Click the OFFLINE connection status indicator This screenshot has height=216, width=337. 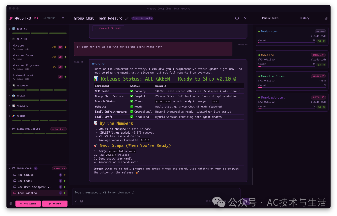click(x=49, y=18)
